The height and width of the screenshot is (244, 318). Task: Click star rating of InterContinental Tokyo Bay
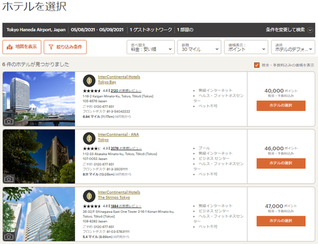[92, 91]
